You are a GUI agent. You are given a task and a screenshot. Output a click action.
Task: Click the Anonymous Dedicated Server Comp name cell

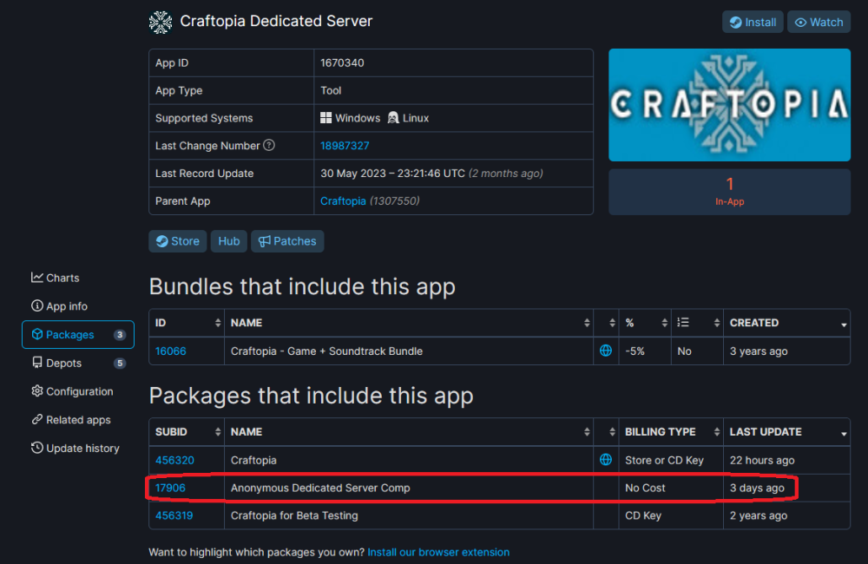(409, 488)
